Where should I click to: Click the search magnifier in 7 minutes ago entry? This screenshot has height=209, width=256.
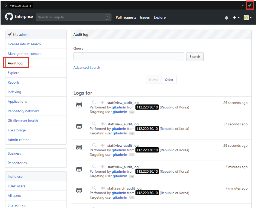(x=94, y=188)
